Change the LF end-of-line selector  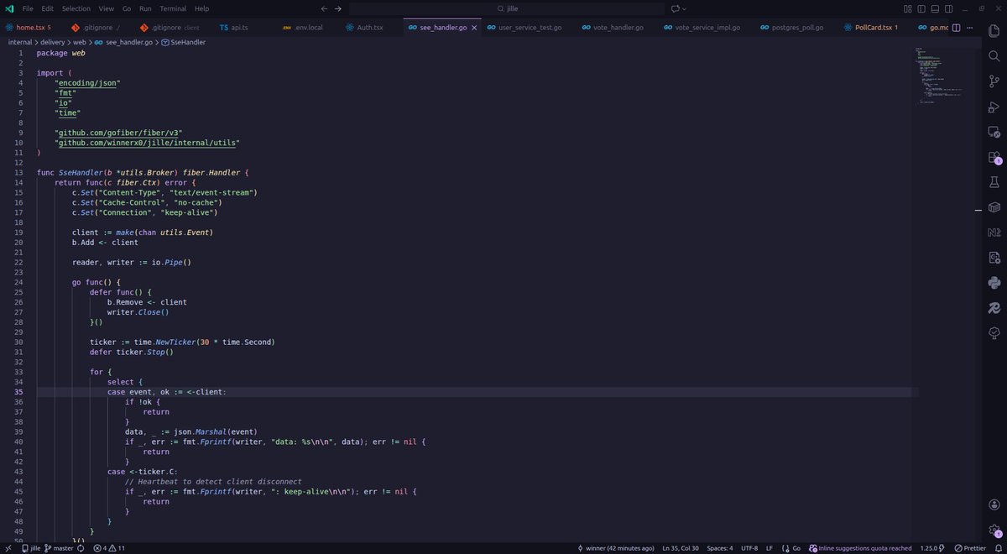pyautogui.click(x=769, y=548)
